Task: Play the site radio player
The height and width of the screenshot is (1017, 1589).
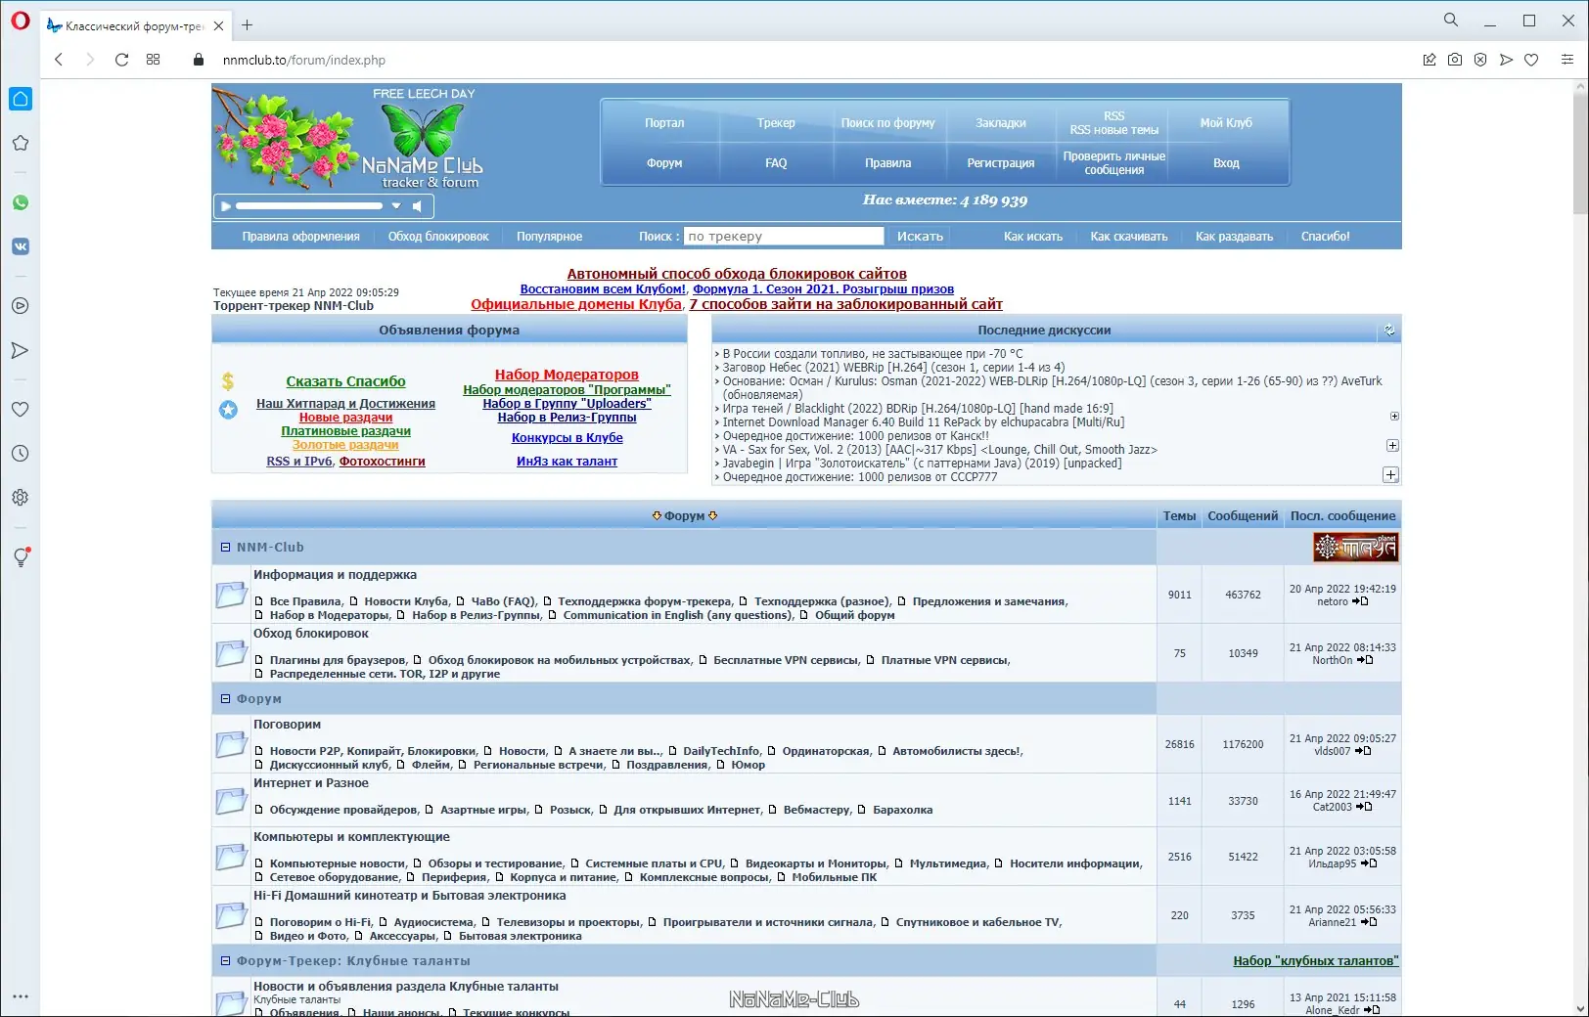Action: click(x=226, y=206)
